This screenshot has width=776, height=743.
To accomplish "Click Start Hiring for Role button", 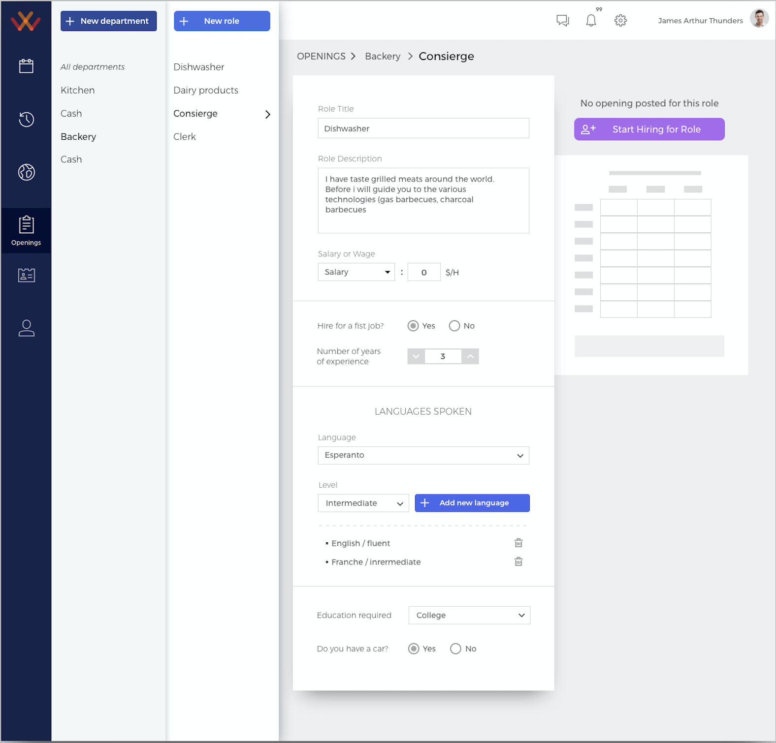I will [x=649, y=129].
